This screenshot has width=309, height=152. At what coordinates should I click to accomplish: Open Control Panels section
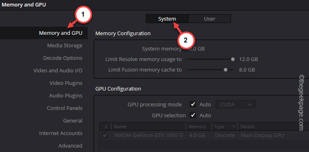point(65,108)
